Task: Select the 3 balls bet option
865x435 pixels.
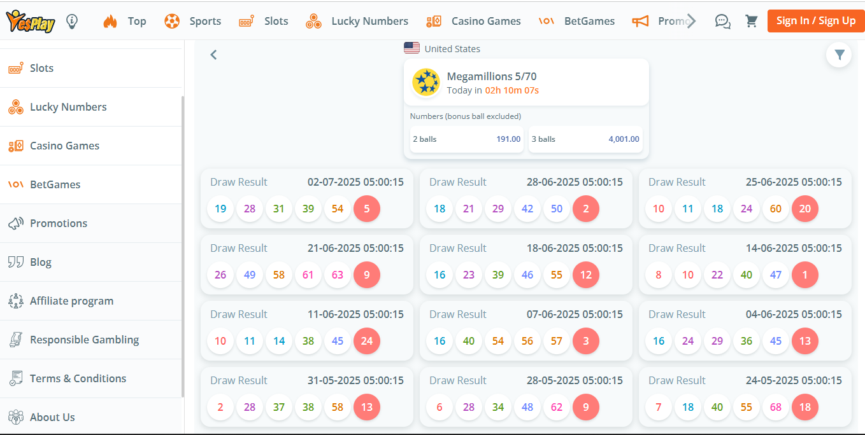Action: click(585, 139)
